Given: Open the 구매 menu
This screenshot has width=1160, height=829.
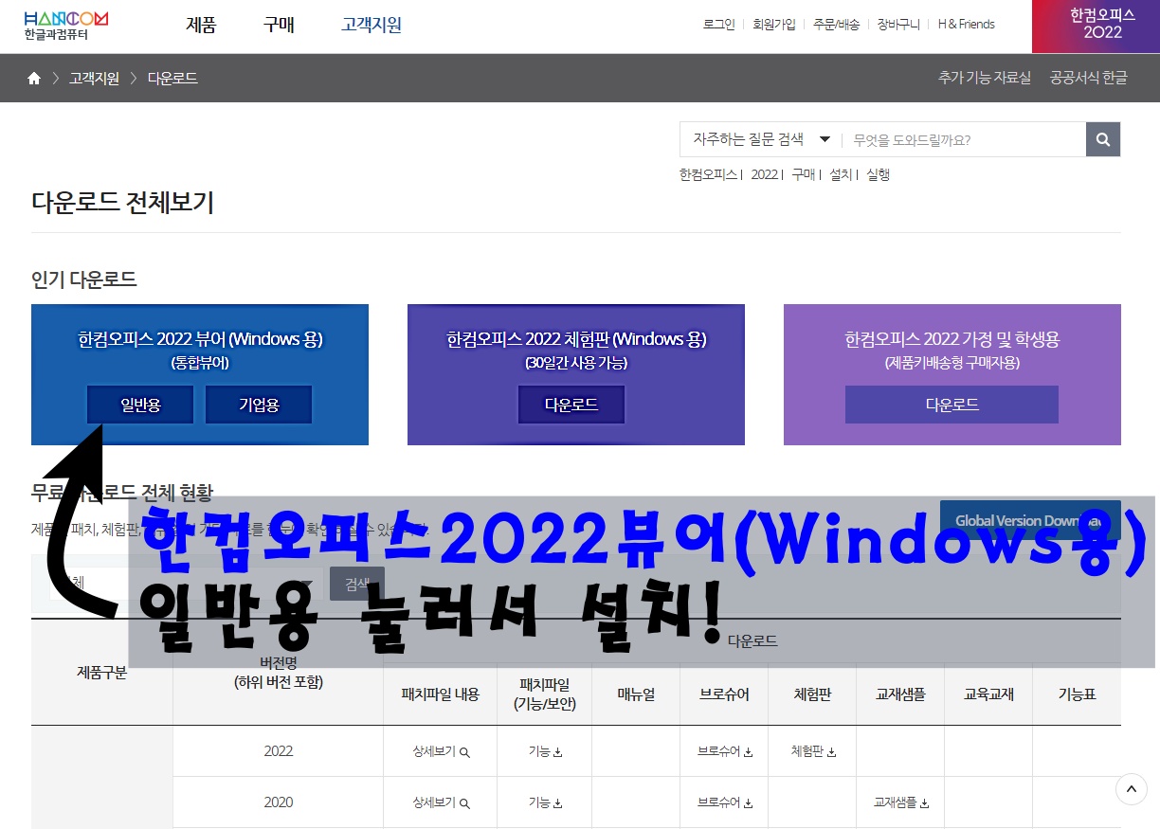Looking at the screenshot, I should point(279,26).
